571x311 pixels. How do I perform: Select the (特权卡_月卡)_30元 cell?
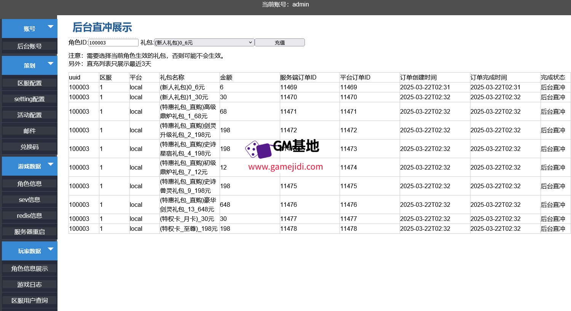(190, 219)
